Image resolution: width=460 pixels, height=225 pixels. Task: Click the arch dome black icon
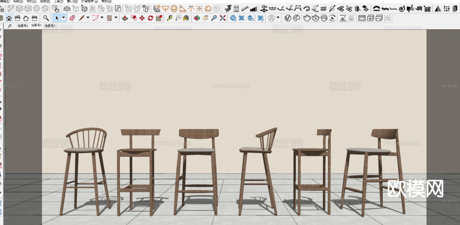coord(376,9)
